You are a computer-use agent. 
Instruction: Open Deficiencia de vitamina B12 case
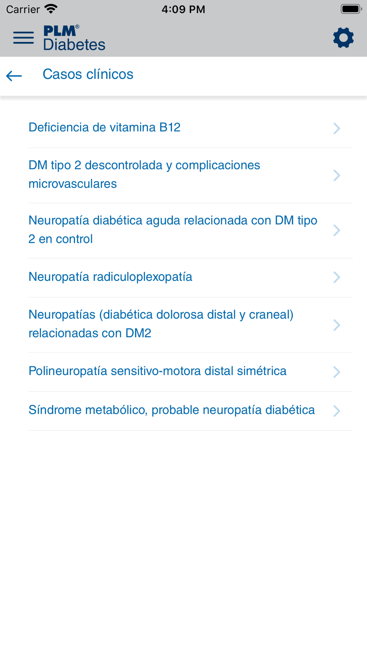tap(190, 128)
